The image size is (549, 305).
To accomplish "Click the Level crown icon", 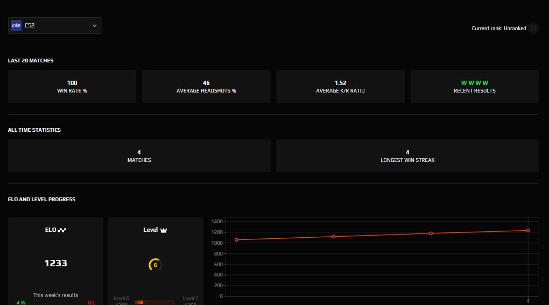I will click(164, 230).
